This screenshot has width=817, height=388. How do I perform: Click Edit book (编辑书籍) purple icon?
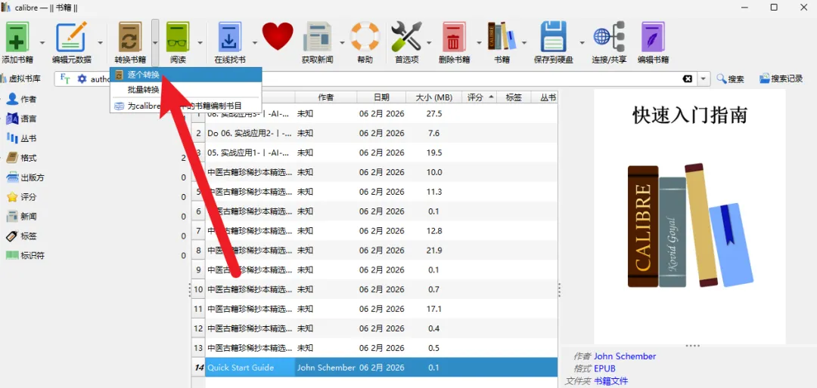click(653, 36)
